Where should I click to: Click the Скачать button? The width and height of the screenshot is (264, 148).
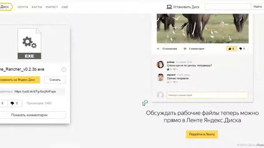click(55, 80)
